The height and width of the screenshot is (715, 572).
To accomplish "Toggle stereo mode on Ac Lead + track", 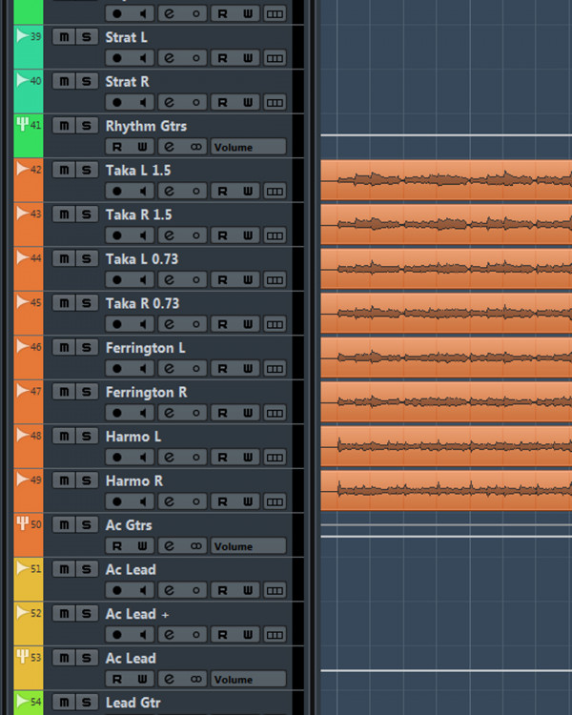I will click(x=195, y=634).
